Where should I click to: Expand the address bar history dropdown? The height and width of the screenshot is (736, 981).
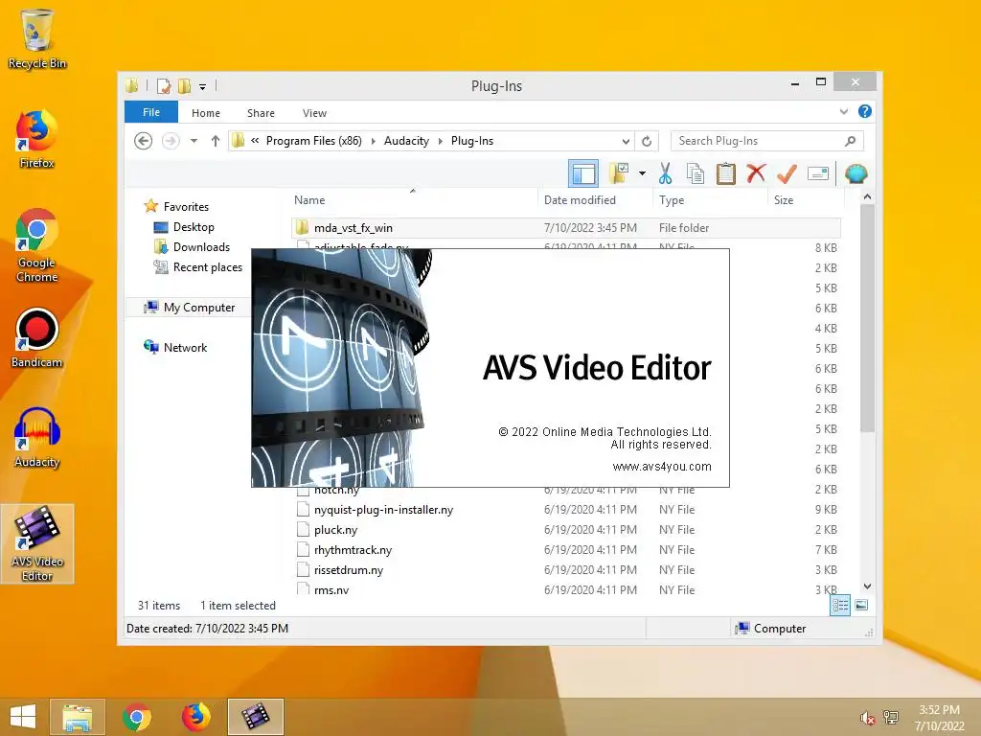[x=626, y=141]
